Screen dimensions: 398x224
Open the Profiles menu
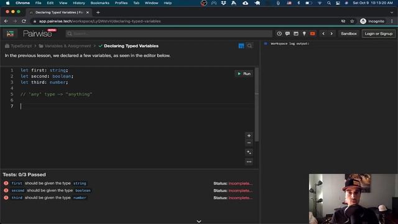(x=121, y=3)
